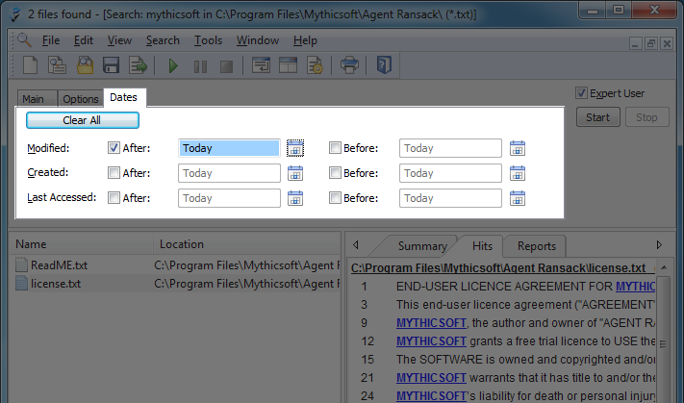The image size is (684, 403).
Task: Select ReadME.txt in the results list
Action: (x=60, y=264)
